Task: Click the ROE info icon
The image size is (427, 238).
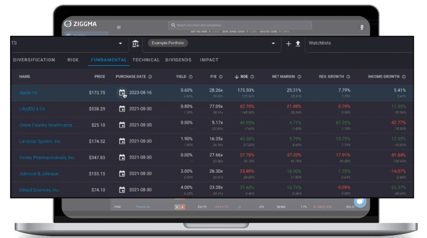Action: 252,77
